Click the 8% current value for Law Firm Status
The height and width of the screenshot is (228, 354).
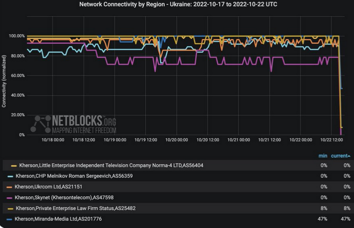tap(347, 208)
